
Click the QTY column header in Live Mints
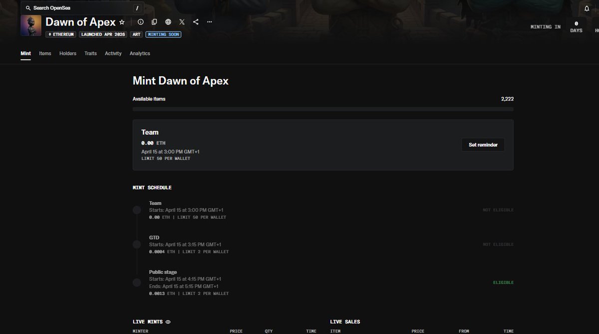pyautogui.click(x=269, y=331)
